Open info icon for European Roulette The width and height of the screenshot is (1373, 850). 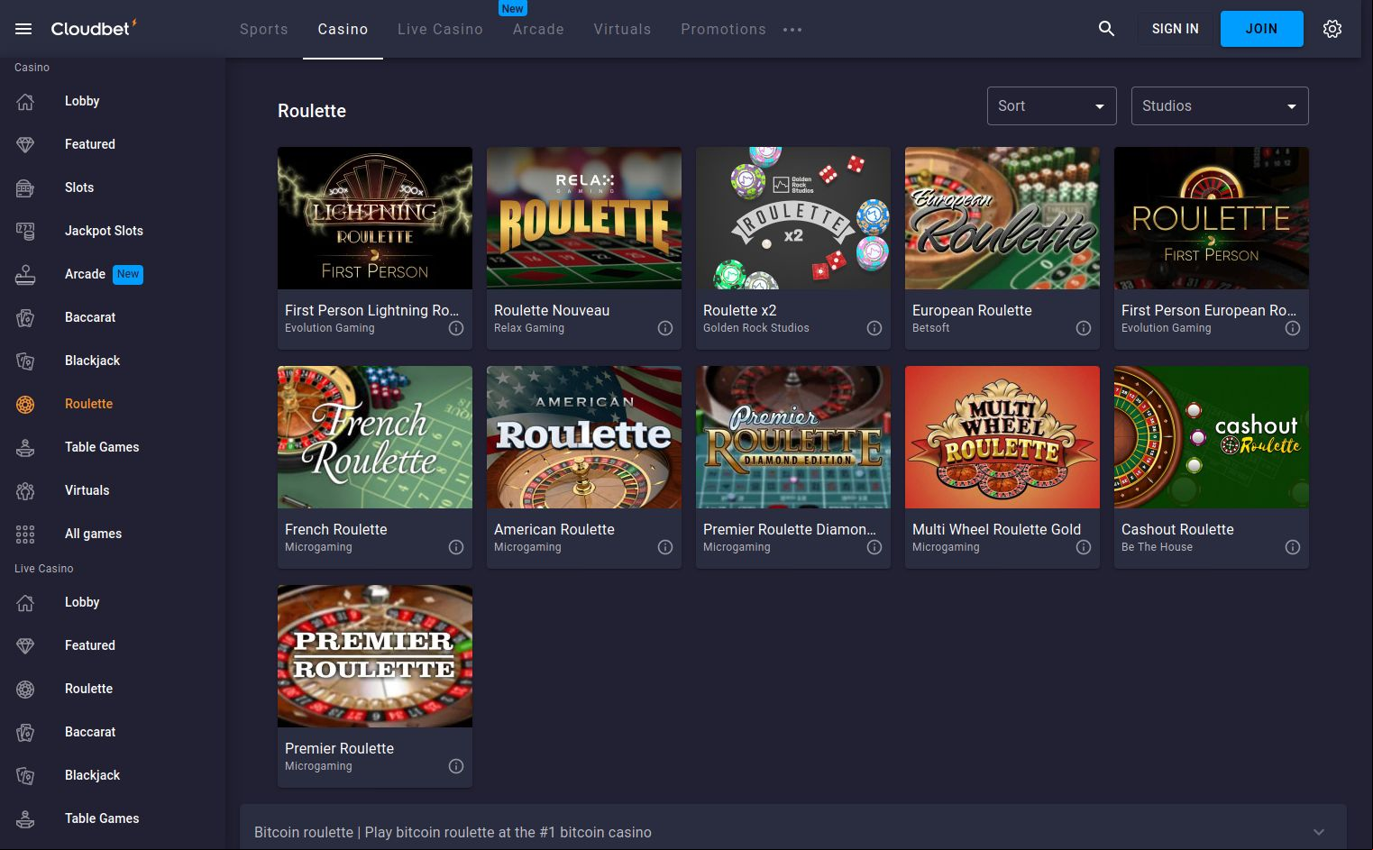click(x=1084, y=328)
